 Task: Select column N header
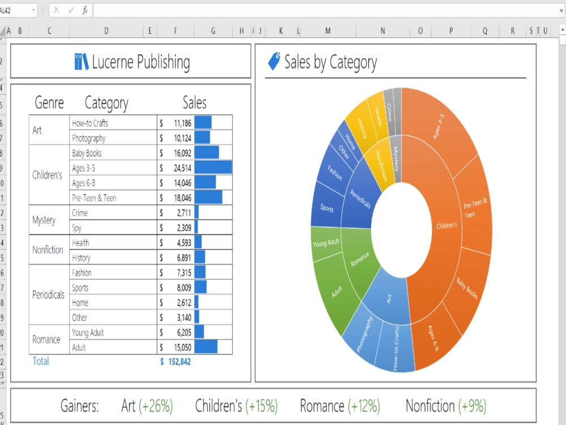(383, 31)
